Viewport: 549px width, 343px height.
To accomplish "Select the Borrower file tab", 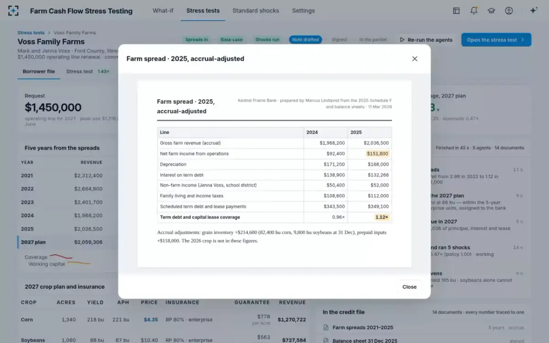I will [39, 71].
